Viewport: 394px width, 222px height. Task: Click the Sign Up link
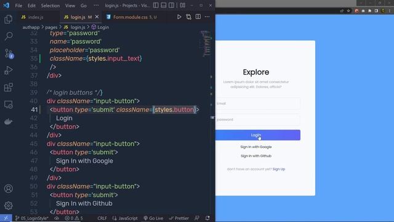(279, 169)
